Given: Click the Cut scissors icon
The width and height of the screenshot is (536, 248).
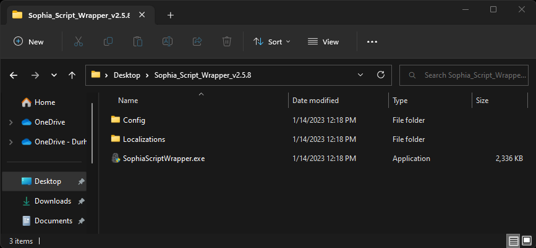Looking at the screenshot, I should [79, 41].
